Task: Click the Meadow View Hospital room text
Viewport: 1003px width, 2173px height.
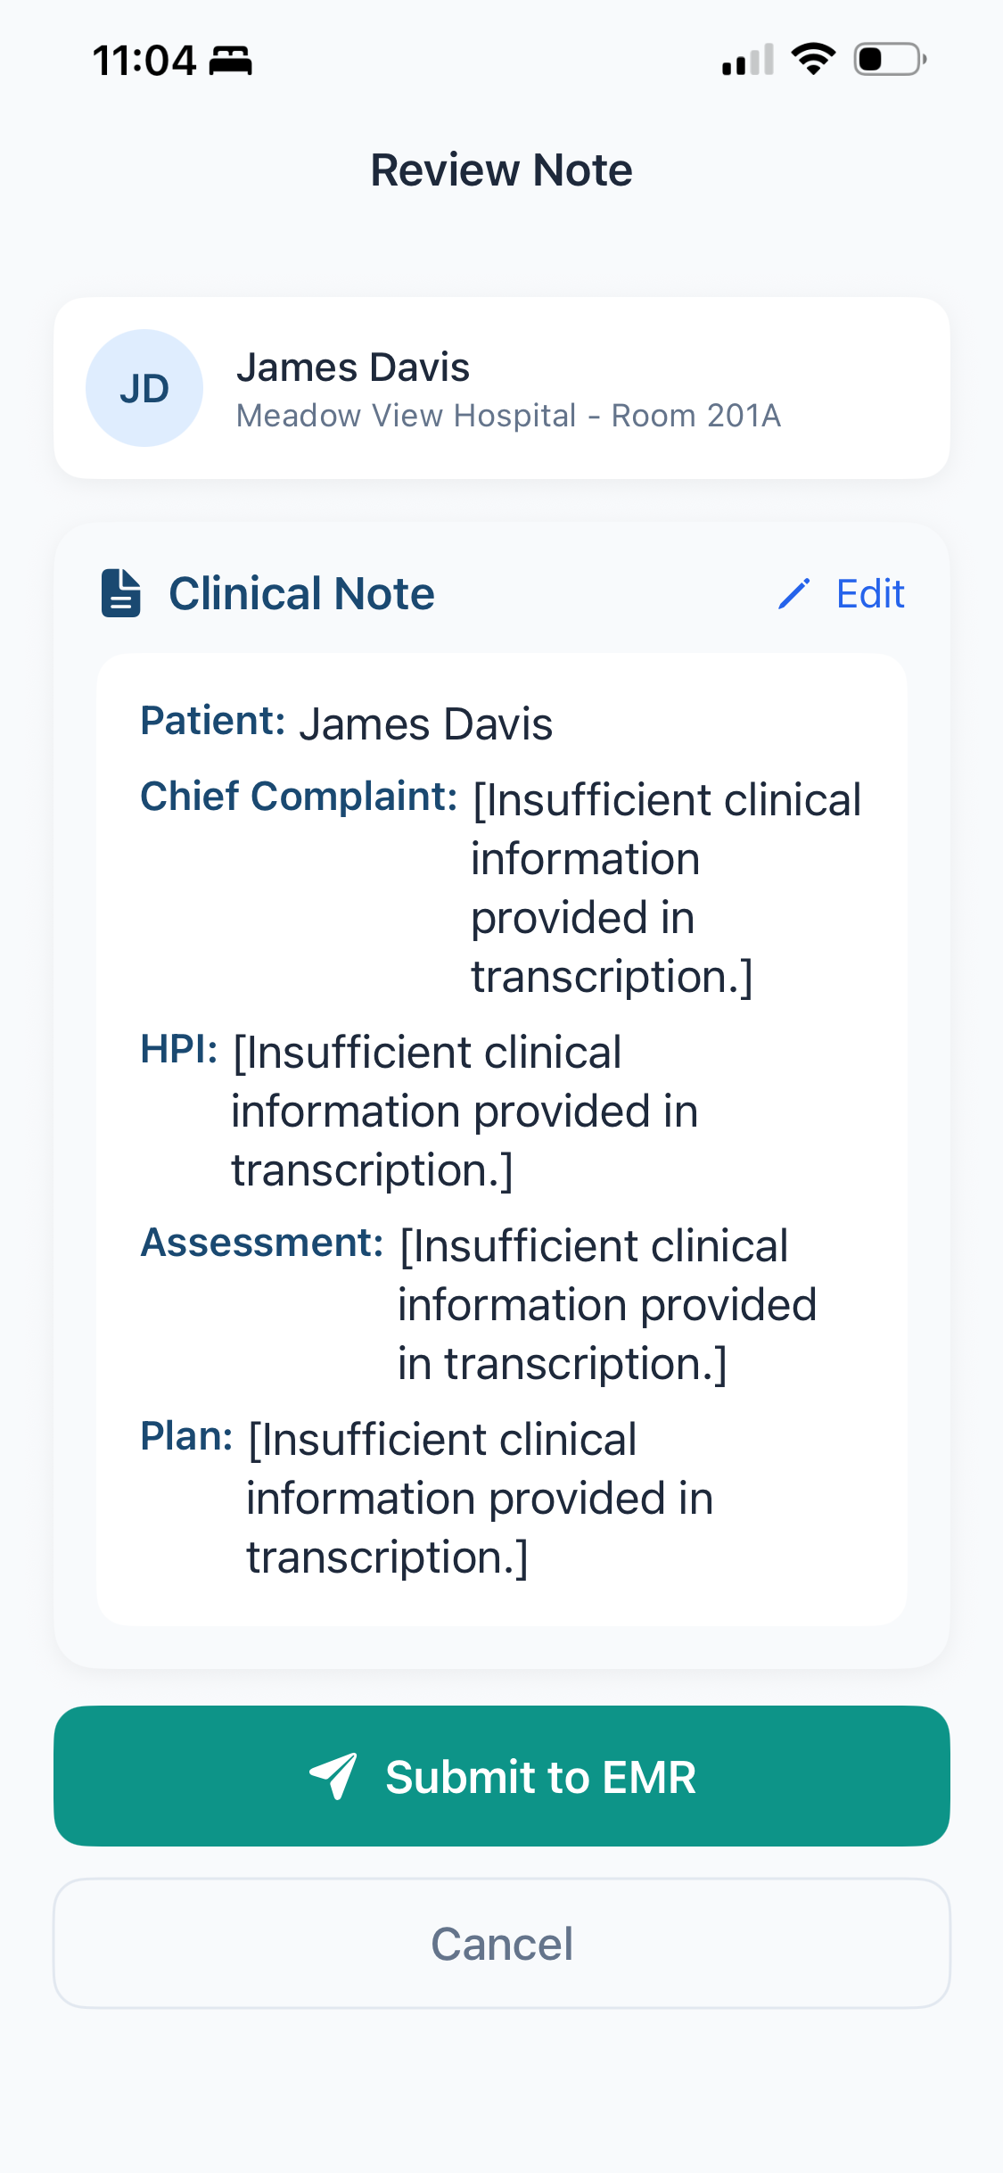Action: pos(509,416)
